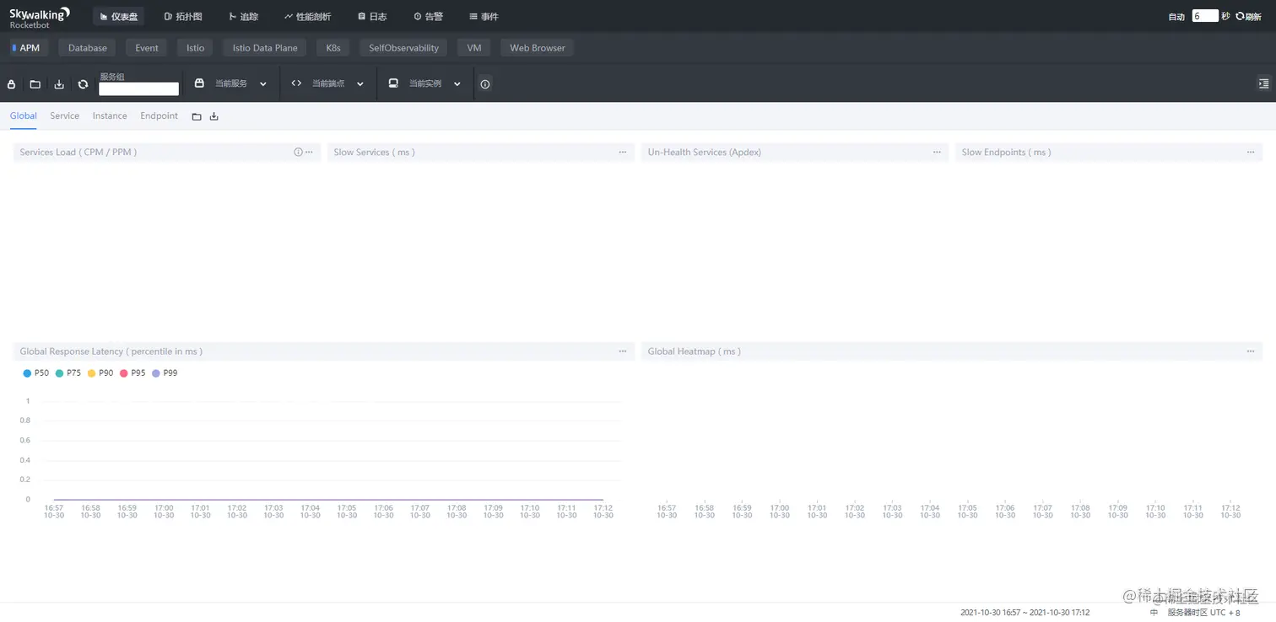Open the Services Load panel more menu

pos(310,153)
